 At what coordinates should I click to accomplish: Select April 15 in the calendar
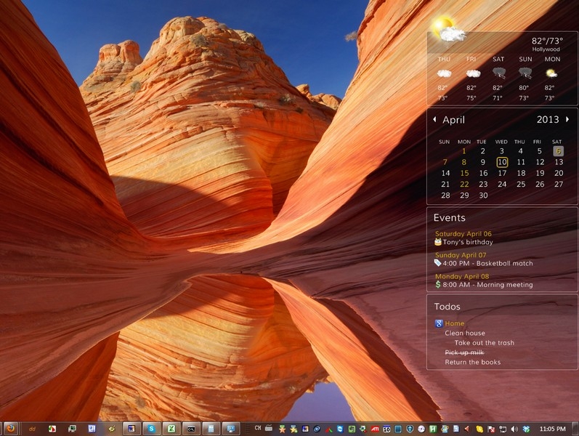click(x=464, y=173)
